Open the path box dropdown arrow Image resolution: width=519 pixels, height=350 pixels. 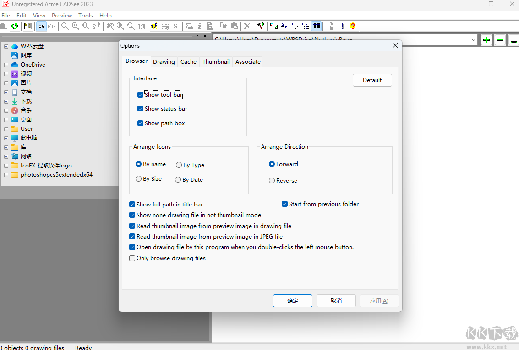point(474,40)
